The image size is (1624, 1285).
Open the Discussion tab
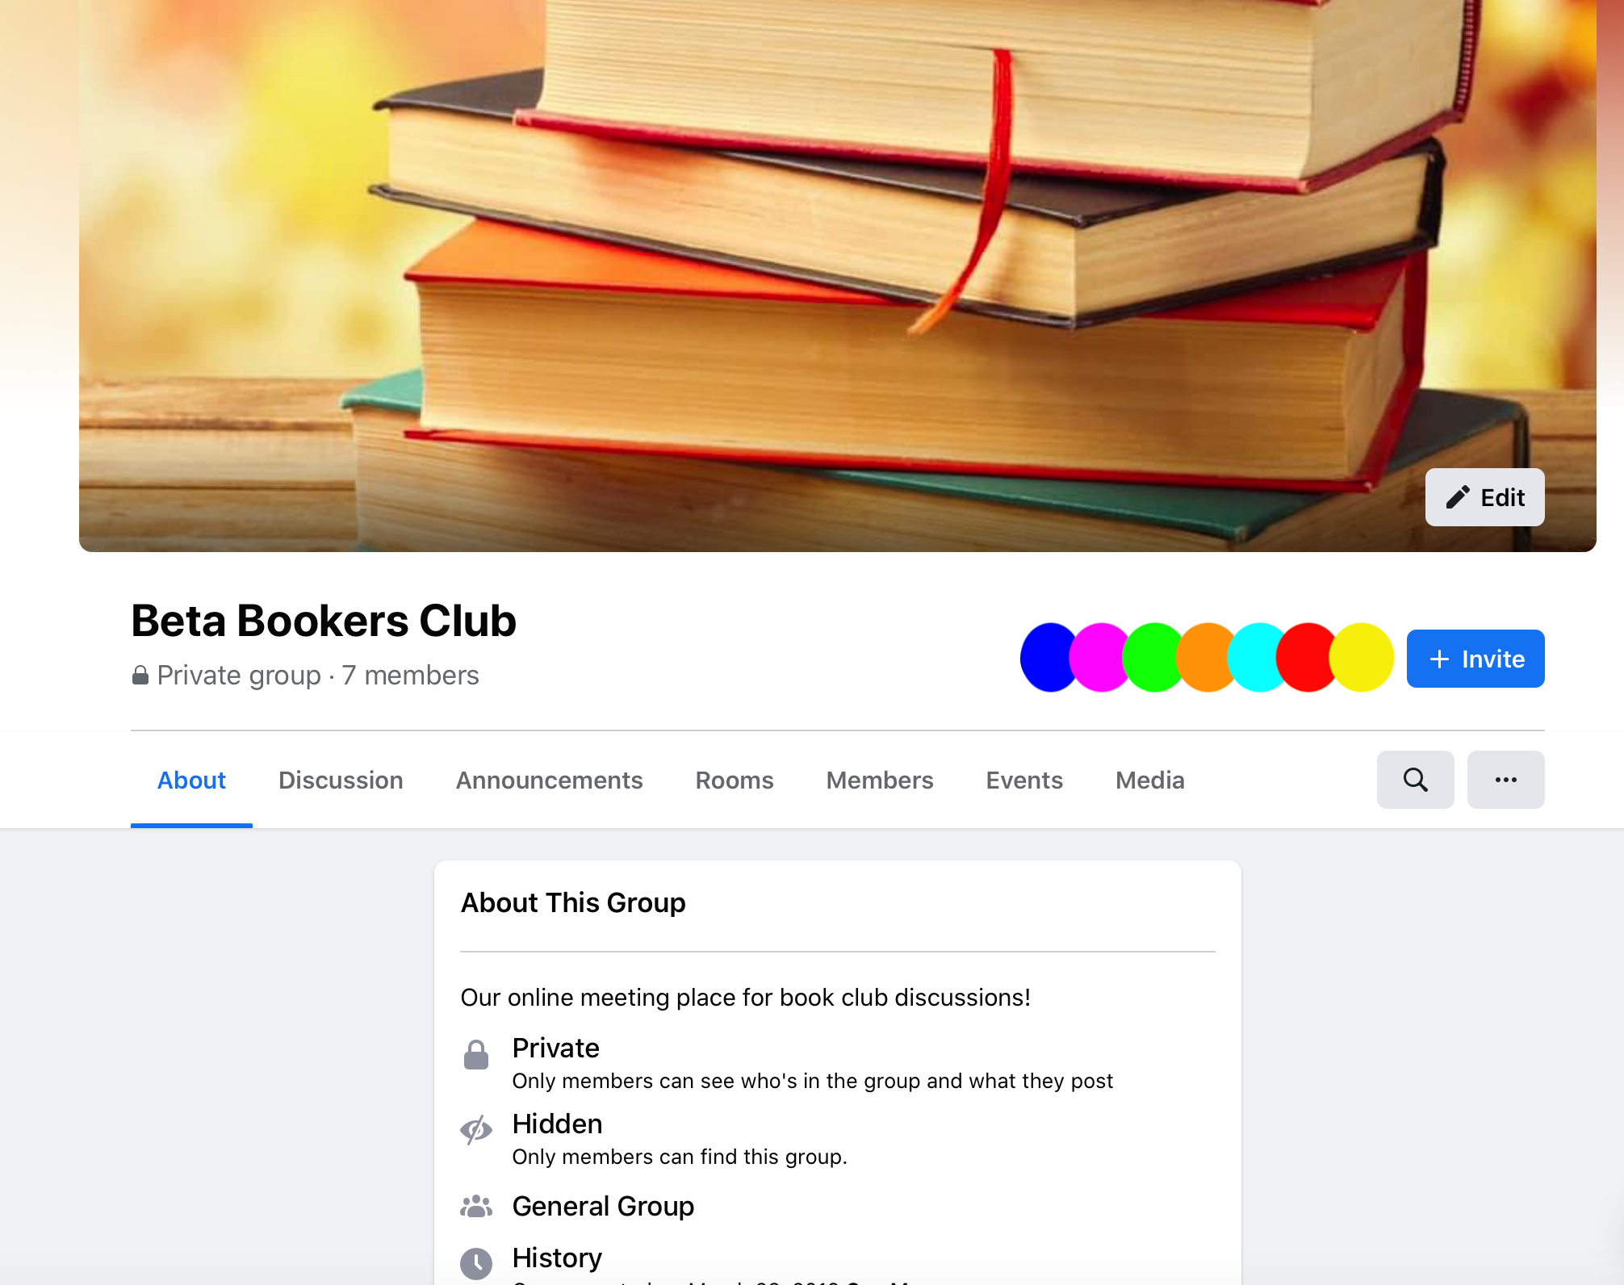[341, 781]
